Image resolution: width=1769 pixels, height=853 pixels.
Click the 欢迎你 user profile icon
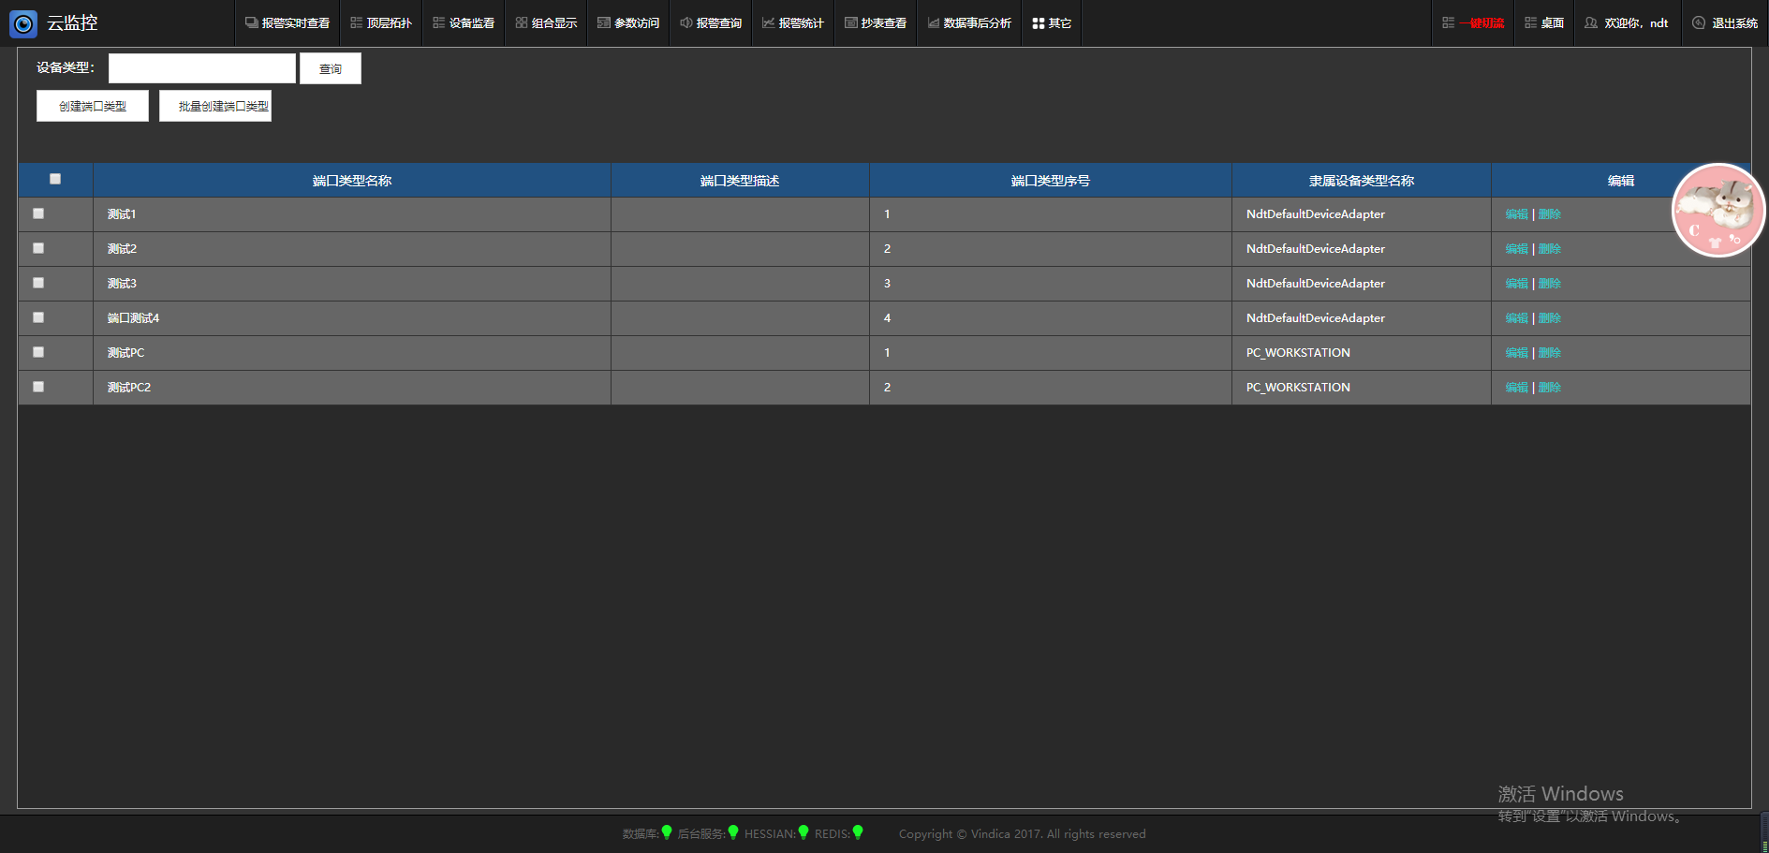[1590, 22]
